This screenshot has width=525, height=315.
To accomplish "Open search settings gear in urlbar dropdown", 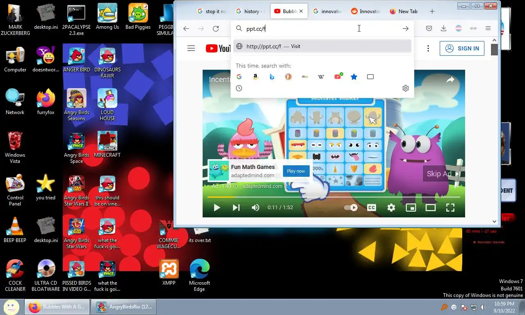I will pos(406,88).
